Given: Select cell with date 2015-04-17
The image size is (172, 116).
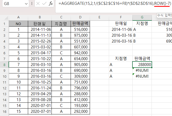Looking at the screenshot, I should point(40,53).
